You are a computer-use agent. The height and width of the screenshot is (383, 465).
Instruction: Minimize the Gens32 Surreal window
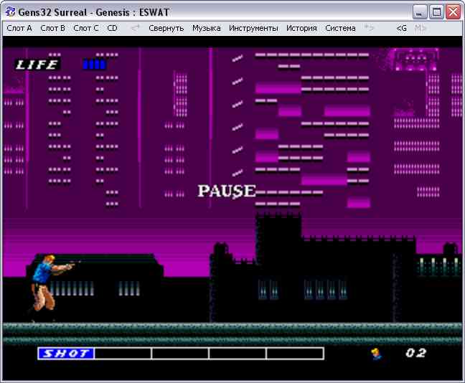pos(420,12)
